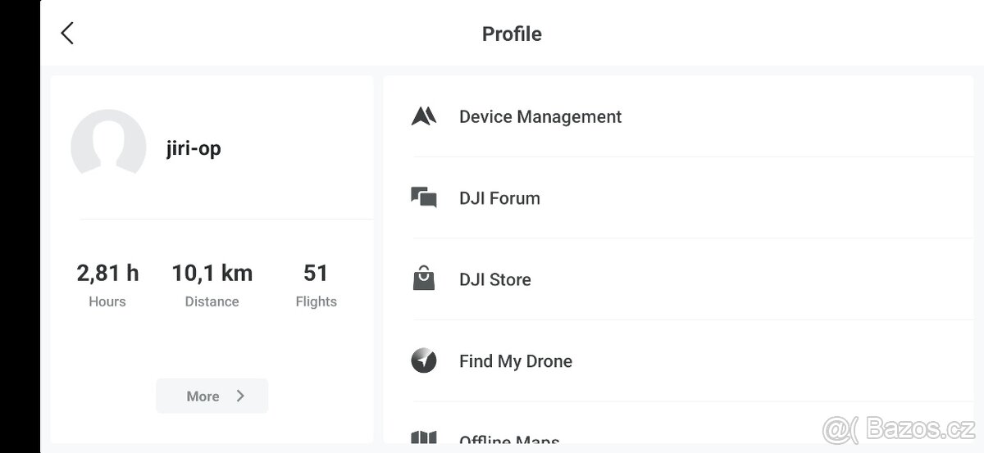Select the Hours label
This screenshot has height=453, width=984.
click(107, 301)
